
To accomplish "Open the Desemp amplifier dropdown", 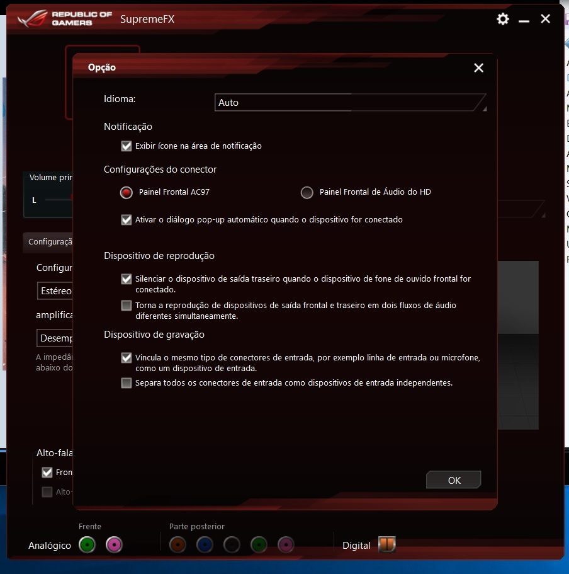I will point(55,338).
